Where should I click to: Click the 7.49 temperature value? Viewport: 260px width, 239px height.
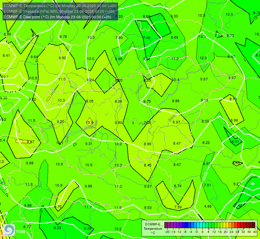click(x=147, y=38)
